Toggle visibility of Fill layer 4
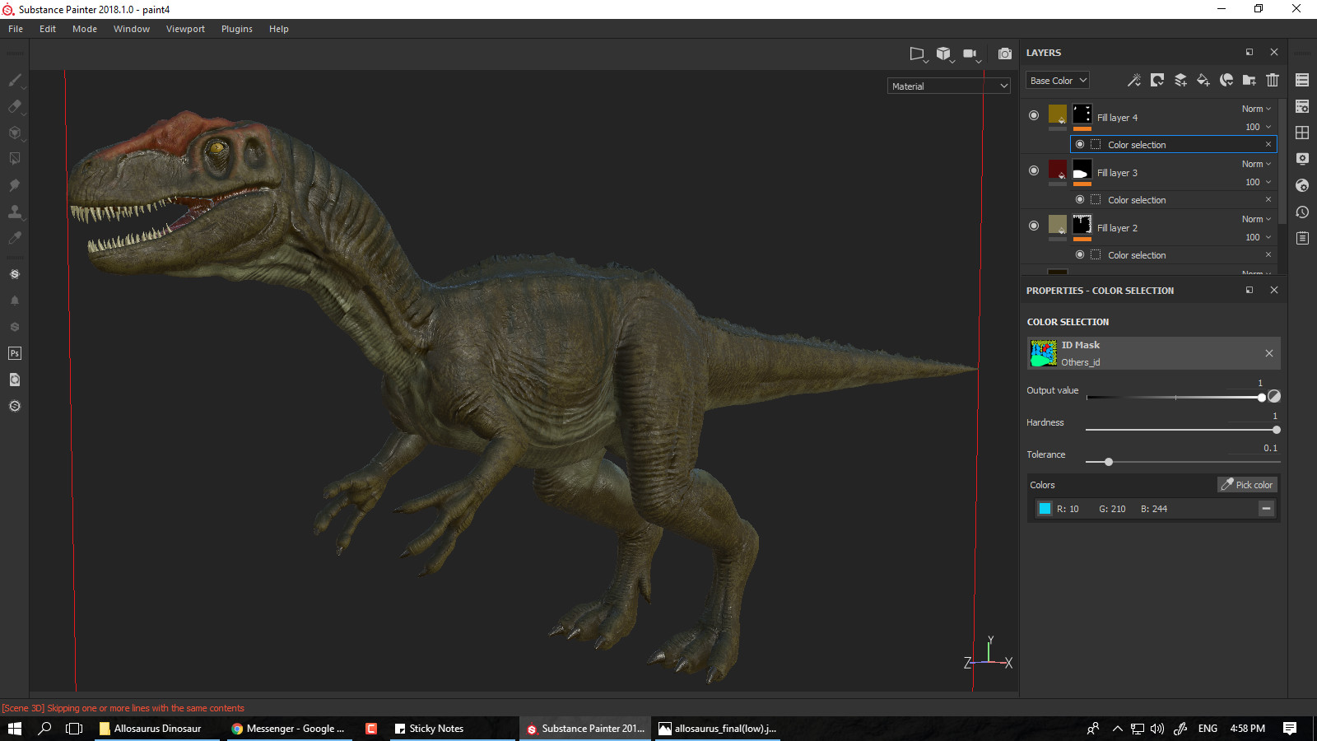This screenshot has width=1317, height=741. click(x=1034, y=114)
